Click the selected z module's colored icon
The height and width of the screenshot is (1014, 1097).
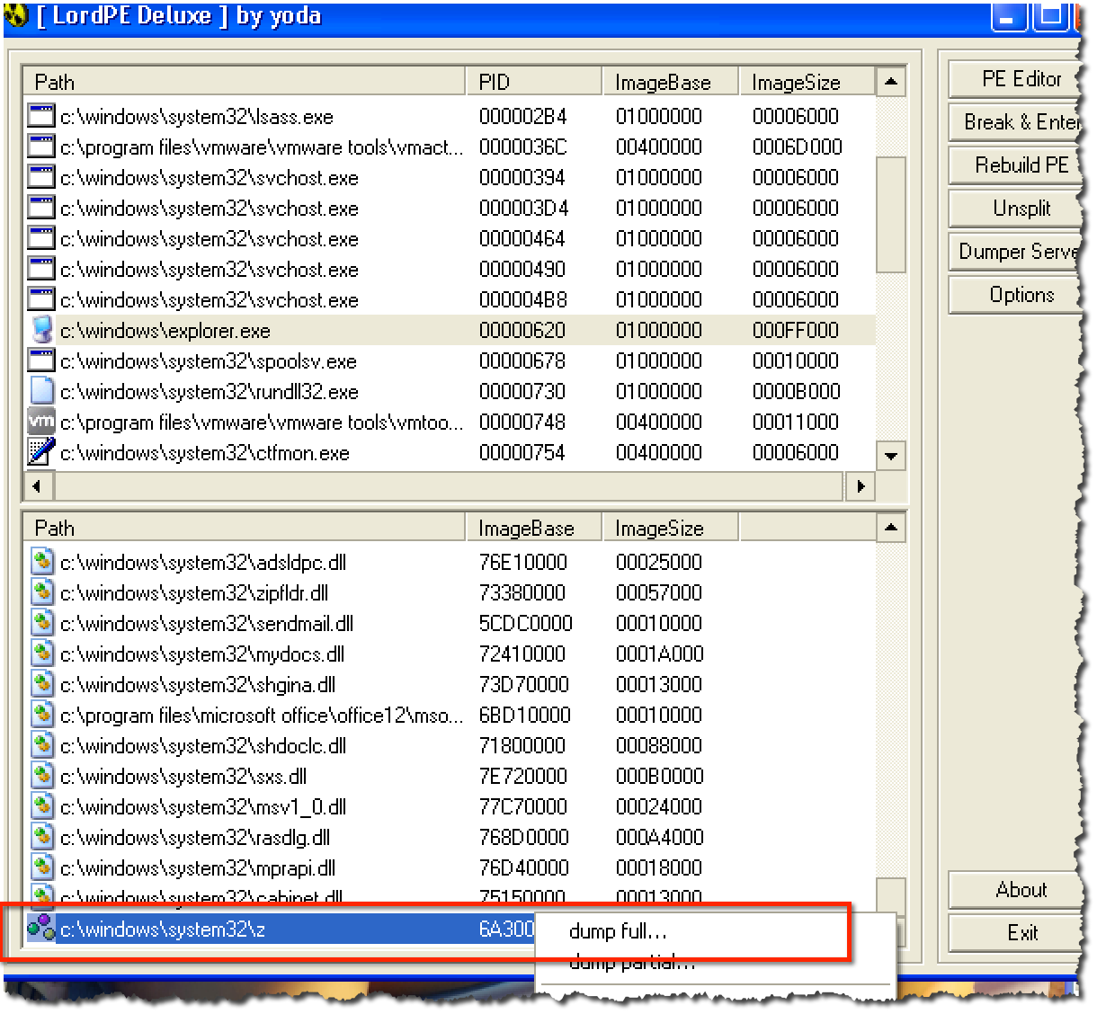(40, 929)
